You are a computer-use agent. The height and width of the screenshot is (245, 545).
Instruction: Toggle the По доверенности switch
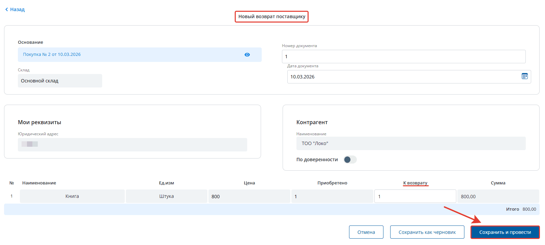[350, 160]
